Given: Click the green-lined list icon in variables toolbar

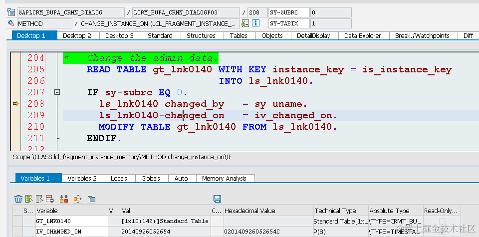Looking at the screenshot, I should point(29,199).
